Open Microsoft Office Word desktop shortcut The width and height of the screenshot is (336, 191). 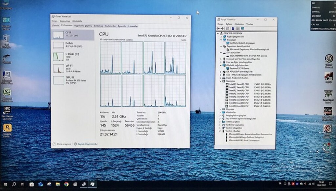[7, 78]
